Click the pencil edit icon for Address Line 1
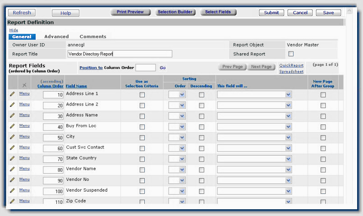This screenshot has height=216, width=363. coord(12,94)
